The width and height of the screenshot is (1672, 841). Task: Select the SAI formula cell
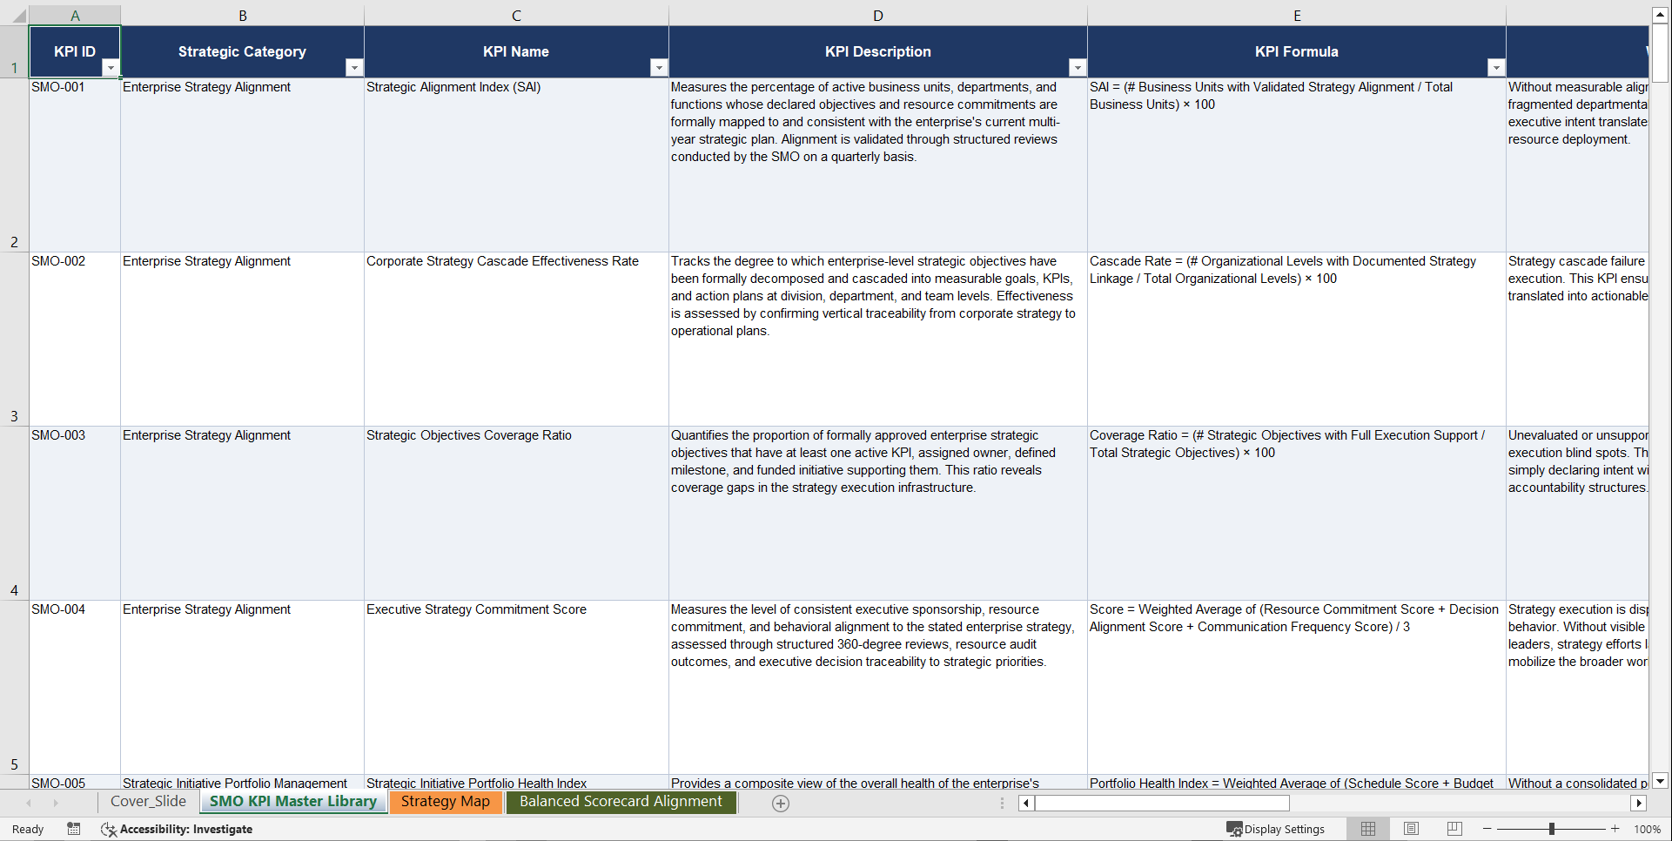point(1297,165)
